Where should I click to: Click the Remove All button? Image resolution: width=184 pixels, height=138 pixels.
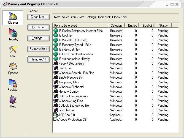pyautogui.click(x=38, y=59)
